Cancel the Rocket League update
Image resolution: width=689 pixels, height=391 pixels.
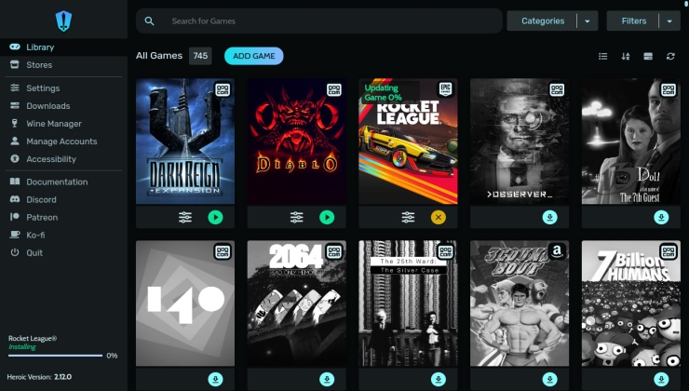[439, 217]
